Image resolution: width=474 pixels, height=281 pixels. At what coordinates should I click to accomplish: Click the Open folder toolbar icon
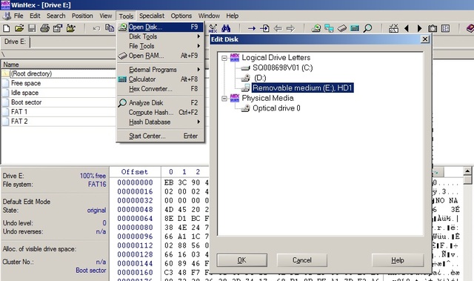[x=71, y=28]
